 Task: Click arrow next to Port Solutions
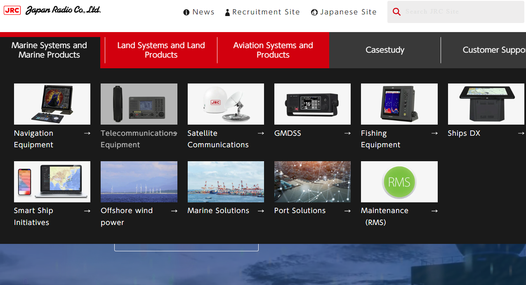click(x=347, y=211)
